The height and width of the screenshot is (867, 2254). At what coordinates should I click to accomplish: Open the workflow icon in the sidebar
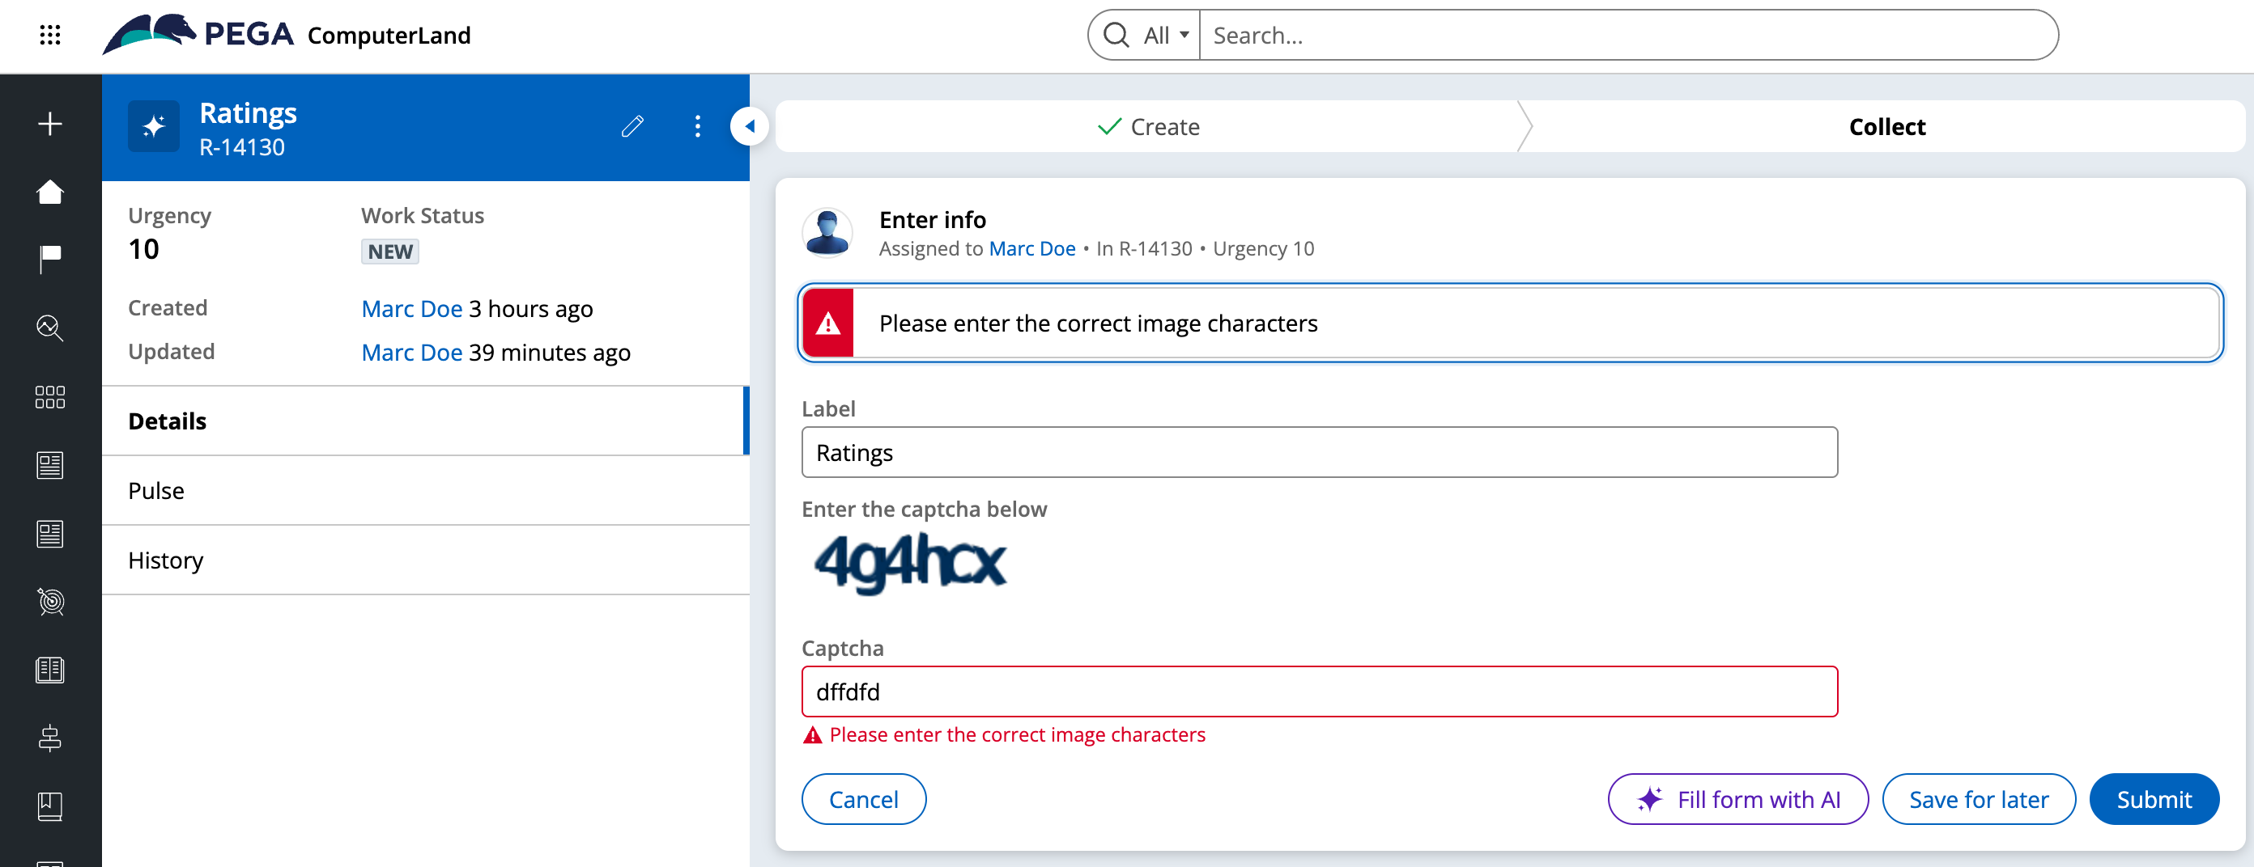coord(50,738)
